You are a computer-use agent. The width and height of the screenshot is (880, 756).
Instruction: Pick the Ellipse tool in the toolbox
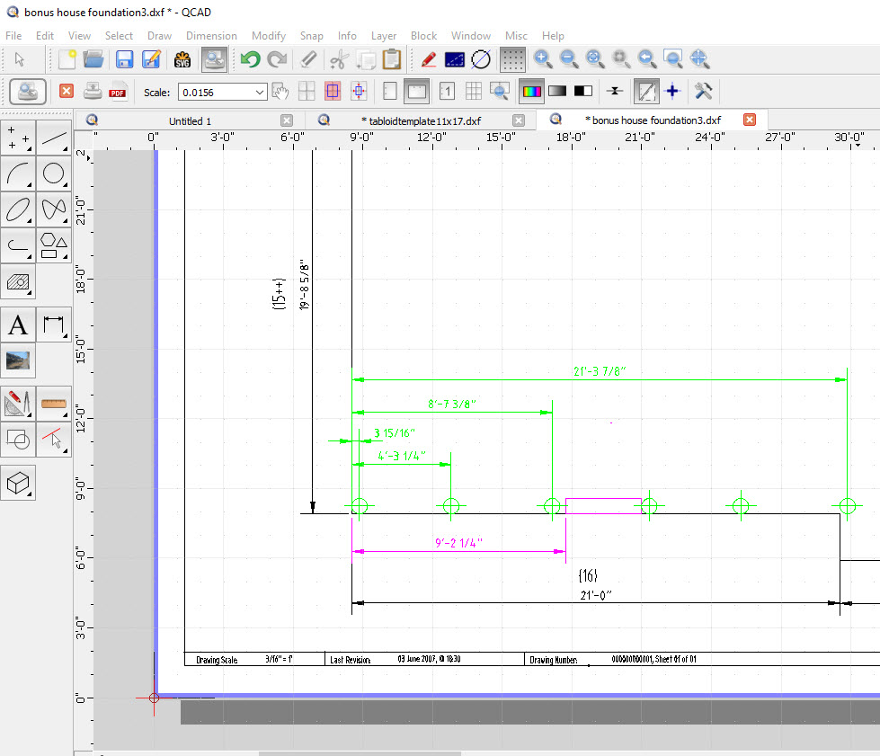[x=18, y=209]
